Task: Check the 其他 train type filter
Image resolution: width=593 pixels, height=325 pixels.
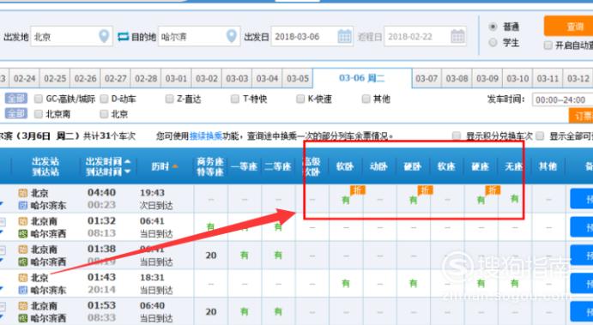Action: click(x=366, y=99)
